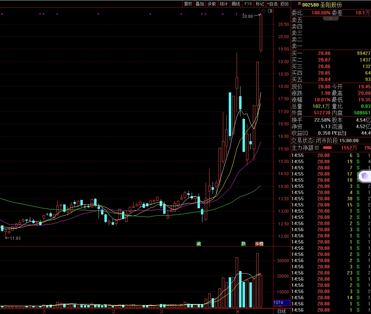Click the diamond marker icon above the chart
Screen dimensions: 371x314
pos(263,11)
